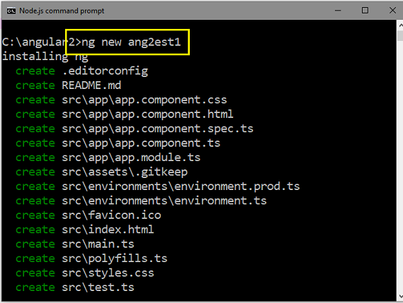The image size is (403, 303).
Task: Click the empty vertical scrollbar track
Action: coord(400,166)
